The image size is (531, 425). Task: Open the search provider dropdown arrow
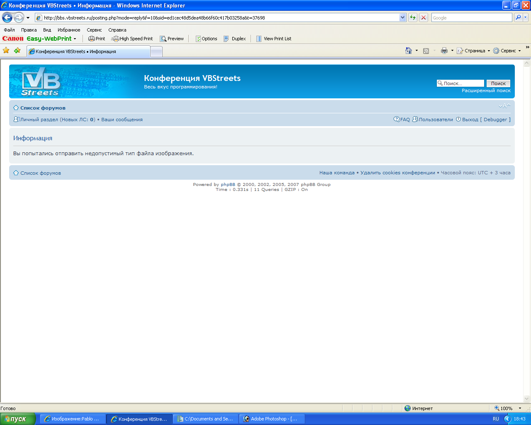[x=526, y=17]
